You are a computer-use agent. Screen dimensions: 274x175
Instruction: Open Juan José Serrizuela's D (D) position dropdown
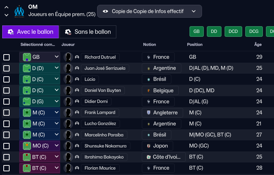tap(56, 68)
